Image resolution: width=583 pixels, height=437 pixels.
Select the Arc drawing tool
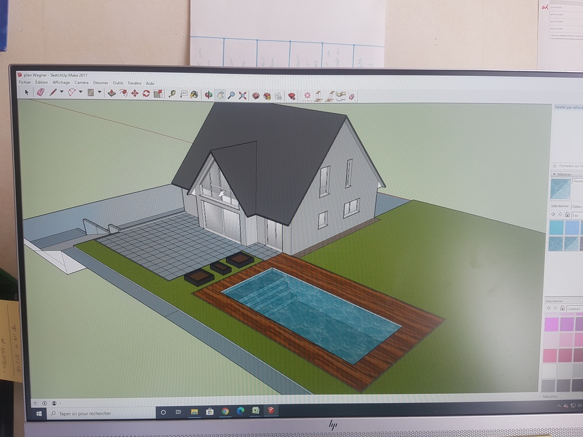[x=72, y=92]
